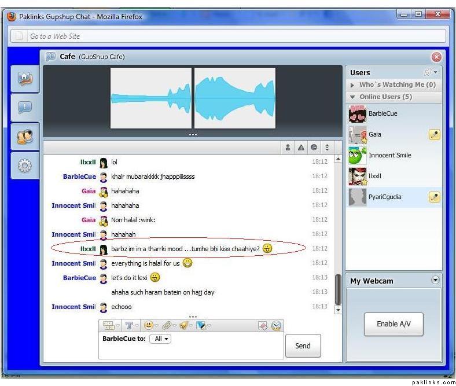This screenshot has height=386, width=456.
Task: Click the warning triangle icon above chat
Action: pos(301,148)
